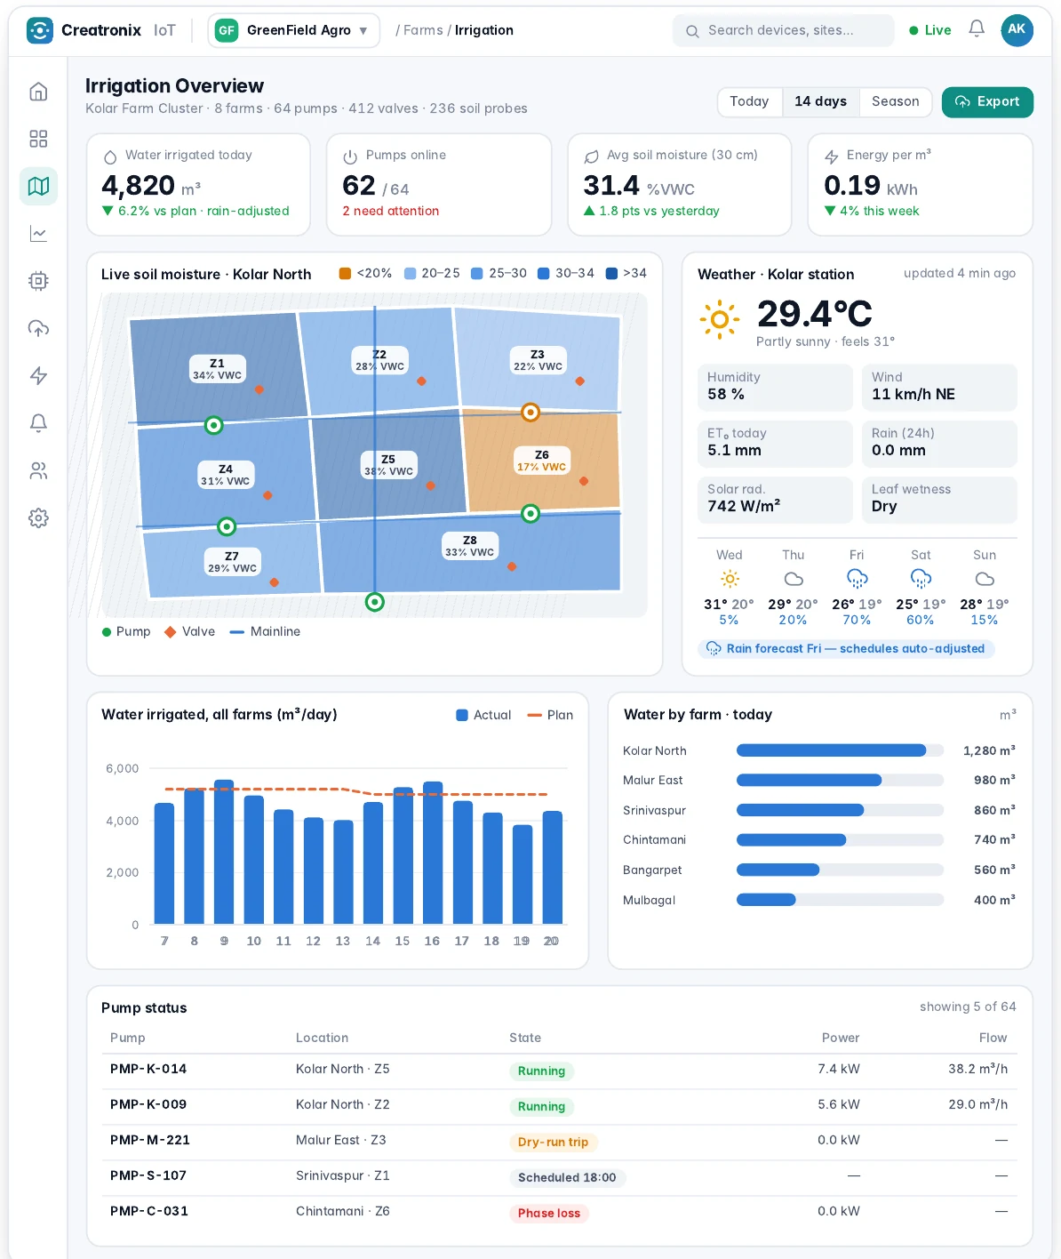This screenshot has height=1259, width=1061.
Task: Click the Irrigation breadcrumb item
Action: coord(484,30)
